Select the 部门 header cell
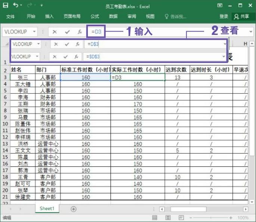This screenshot has height=222, width=256. coord(48,70)
